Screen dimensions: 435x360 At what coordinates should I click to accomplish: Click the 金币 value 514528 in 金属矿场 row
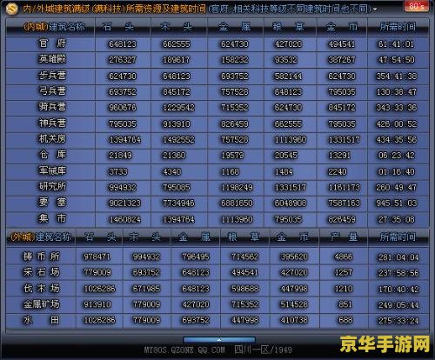294,304
